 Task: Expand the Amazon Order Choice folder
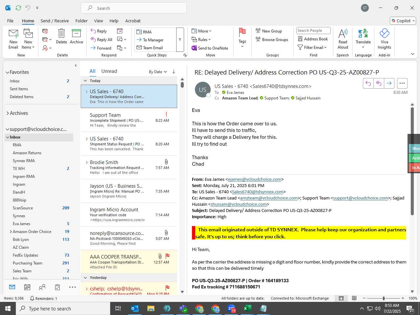click(11, 232)
